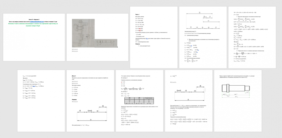Viewport: 282px width, 138px height.
Task: Click the 'Решение' heading on page three
Action: click(x=138, y=44)
